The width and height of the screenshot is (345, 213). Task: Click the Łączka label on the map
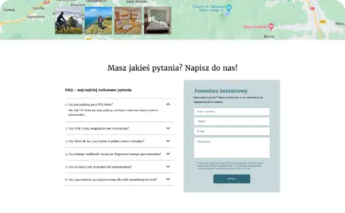pyautogui.click(x=38, y=8)
